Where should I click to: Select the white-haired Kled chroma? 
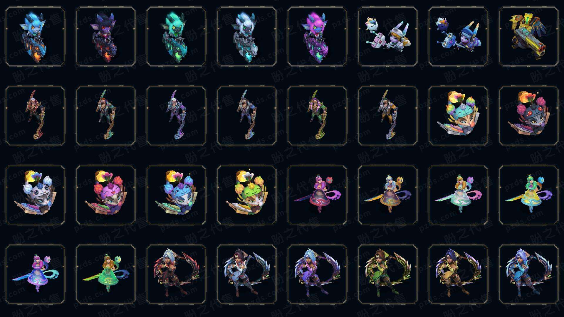(247, 37)
